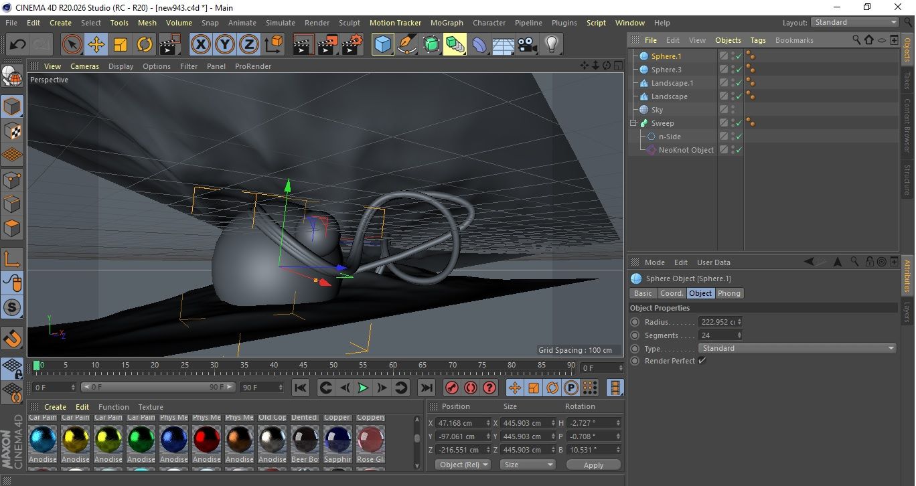Open the Simulate menu
The height and width of the screenshot is (486, 916).
[x=281, y=23]
